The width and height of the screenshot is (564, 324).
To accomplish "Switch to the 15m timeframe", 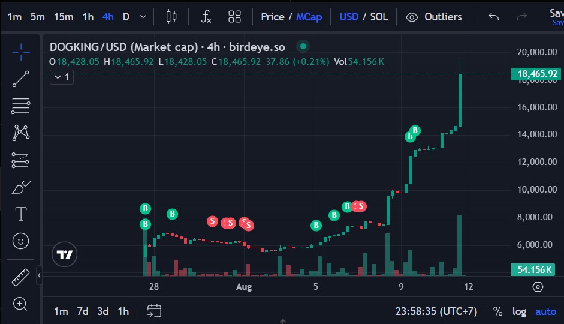I will pyautogui.click(x=64, y=17).
